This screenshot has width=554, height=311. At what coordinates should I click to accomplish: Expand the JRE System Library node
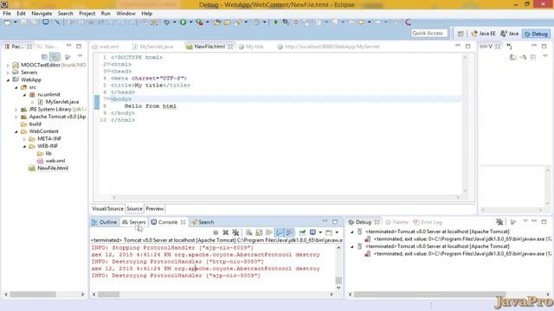(x=16, y=110)
